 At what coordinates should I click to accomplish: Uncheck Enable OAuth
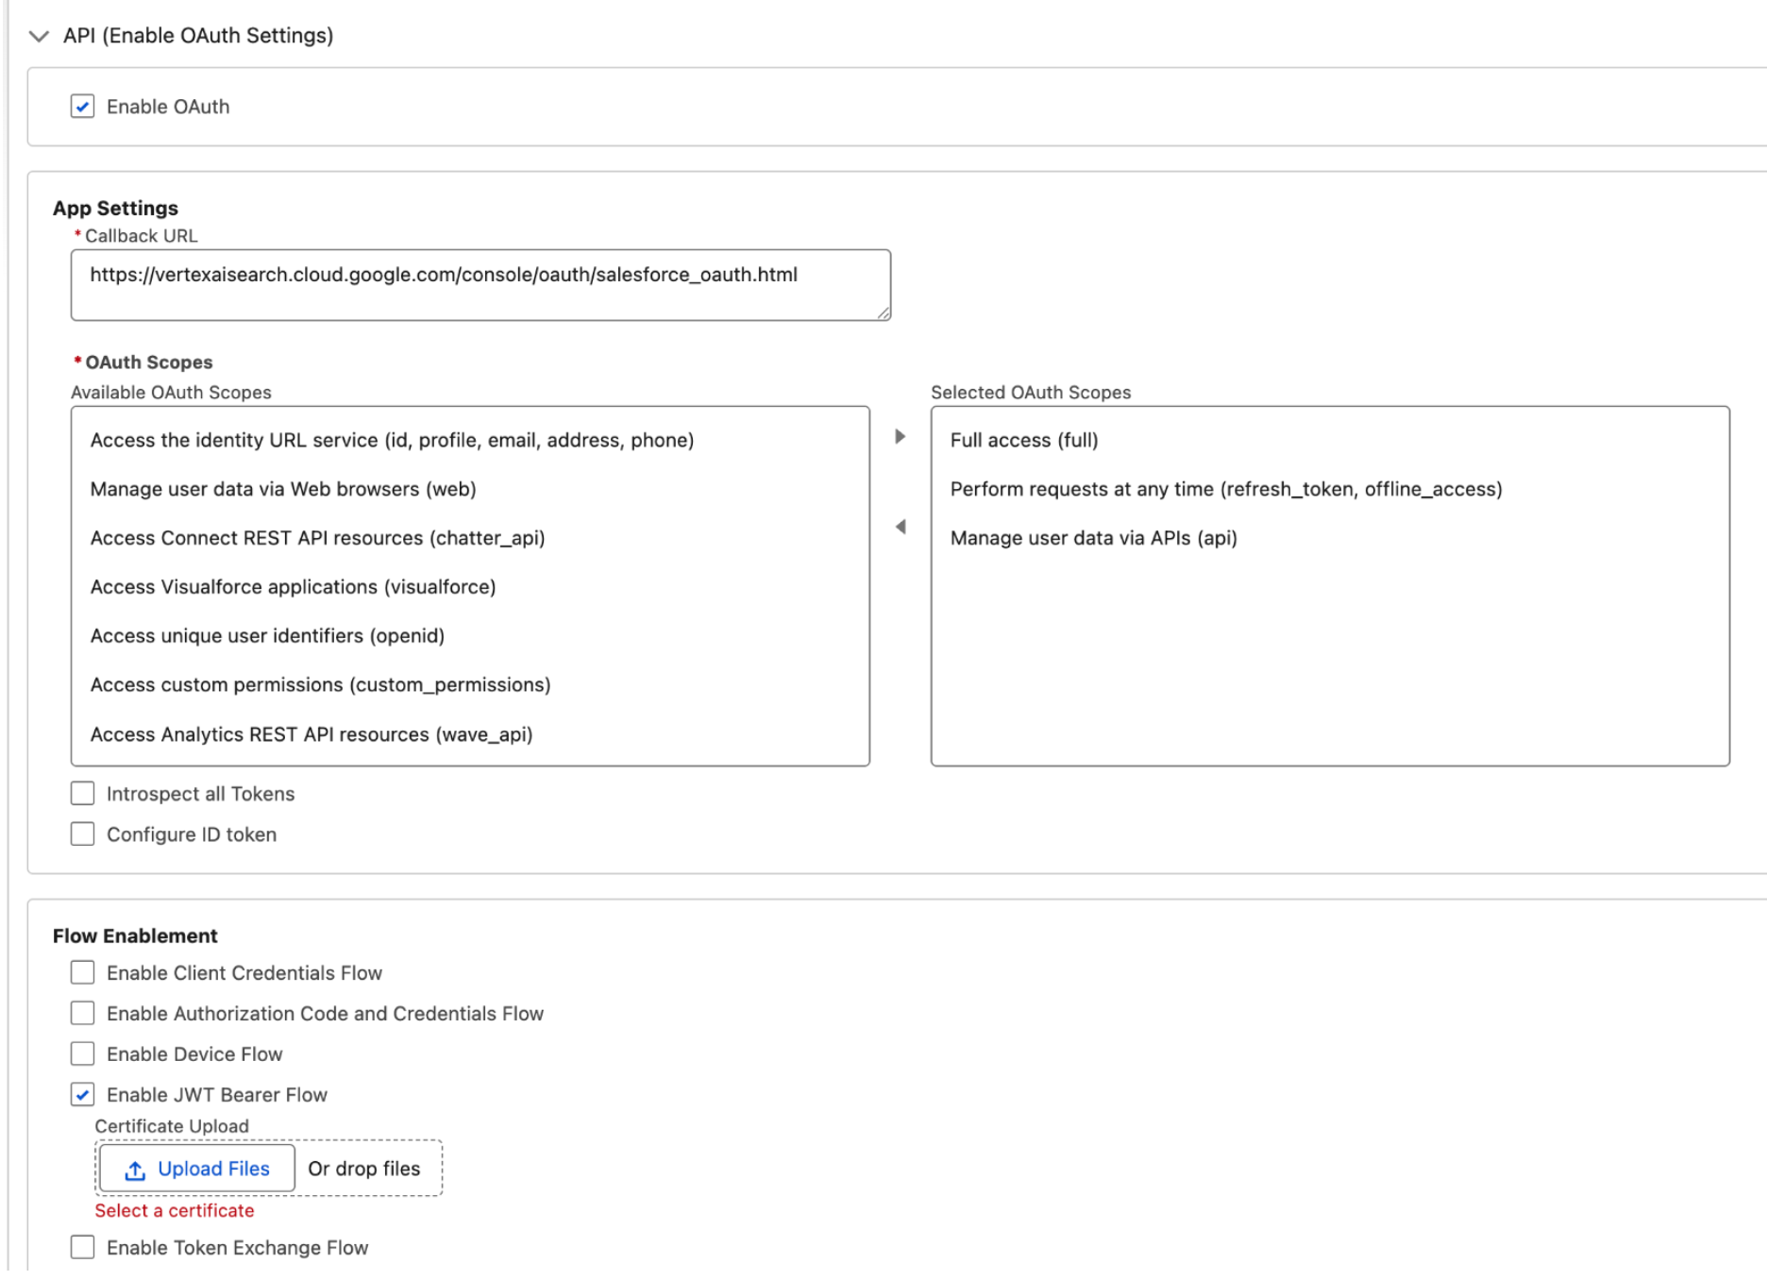pos(82,107)
